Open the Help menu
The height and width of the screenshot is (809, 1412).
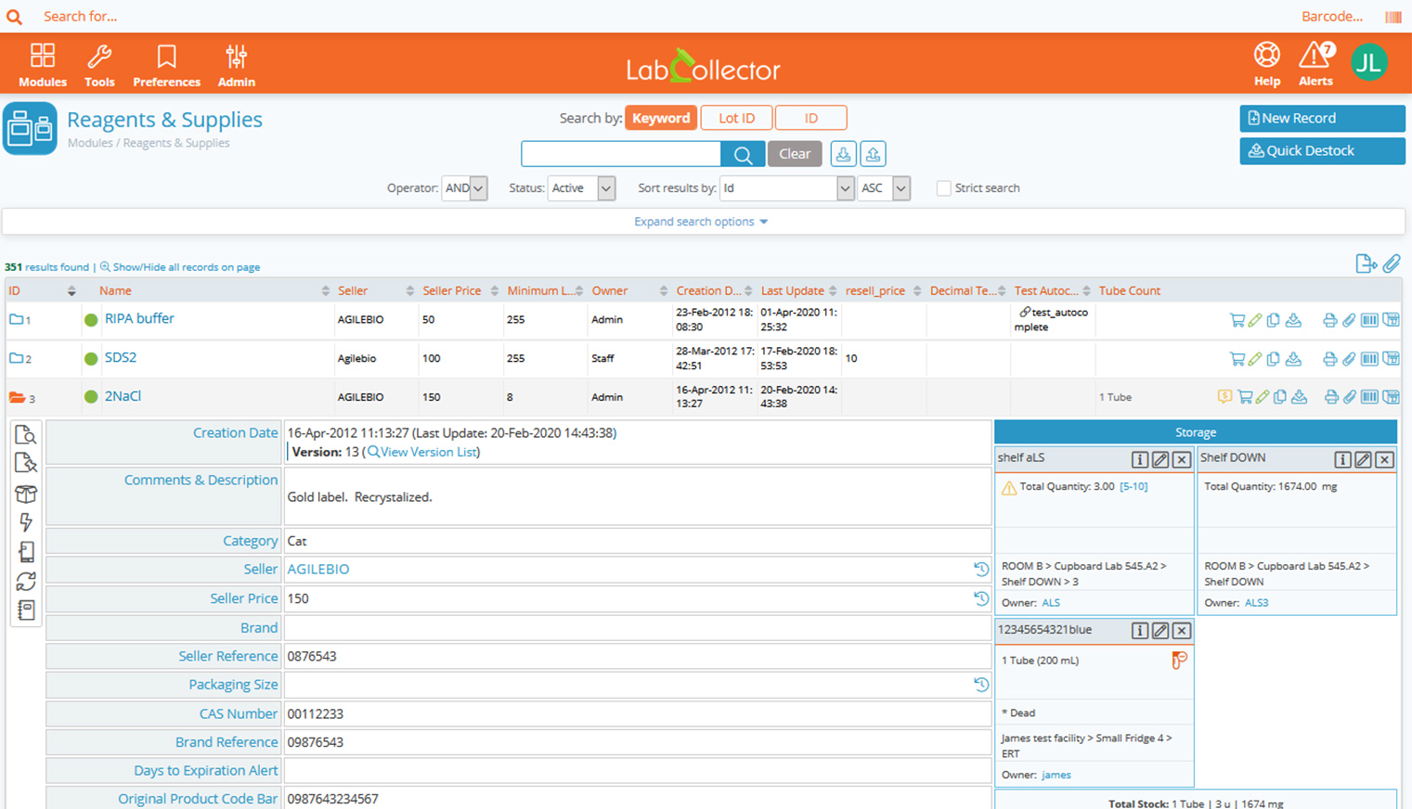[x=1266, y=64]
